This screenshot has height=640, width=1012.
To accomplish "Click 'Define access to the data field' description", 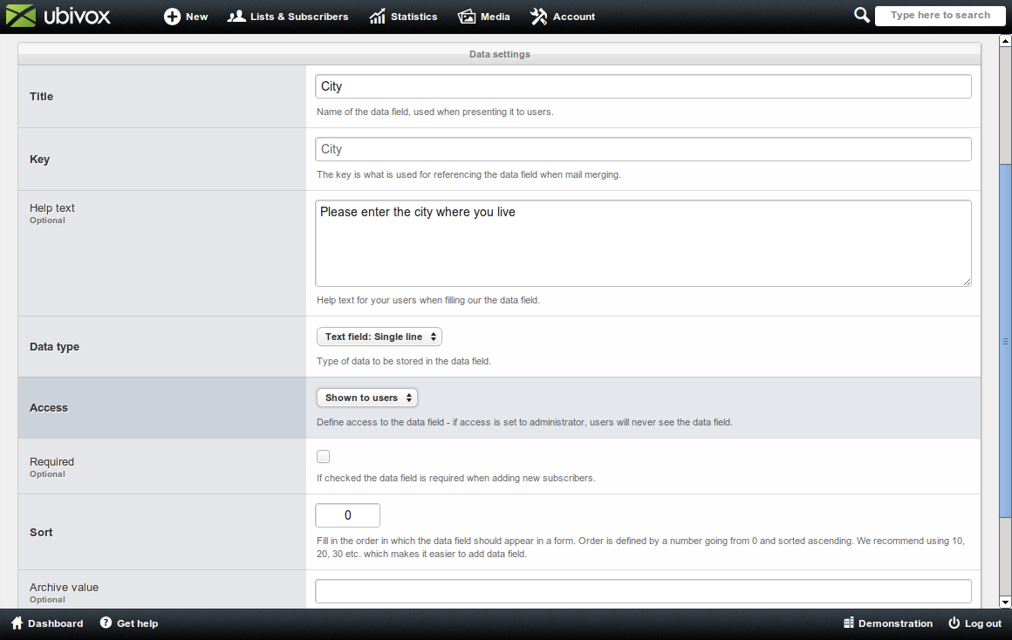I will point(524,422).
